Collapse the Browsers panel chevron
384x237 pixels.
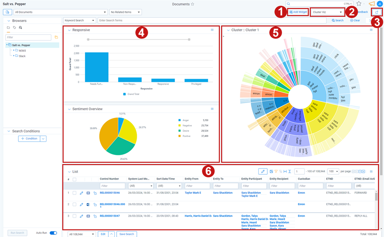point(9,21)
